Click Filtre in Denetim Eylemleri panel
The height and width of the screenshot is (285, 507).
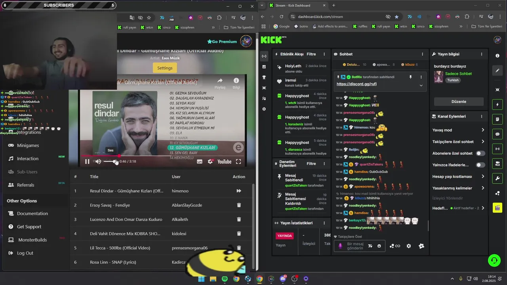311,163
